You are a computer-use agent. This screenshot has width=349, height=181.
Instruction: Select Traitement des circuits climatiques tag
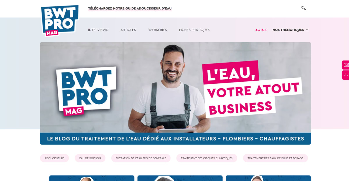click(207, 158)
